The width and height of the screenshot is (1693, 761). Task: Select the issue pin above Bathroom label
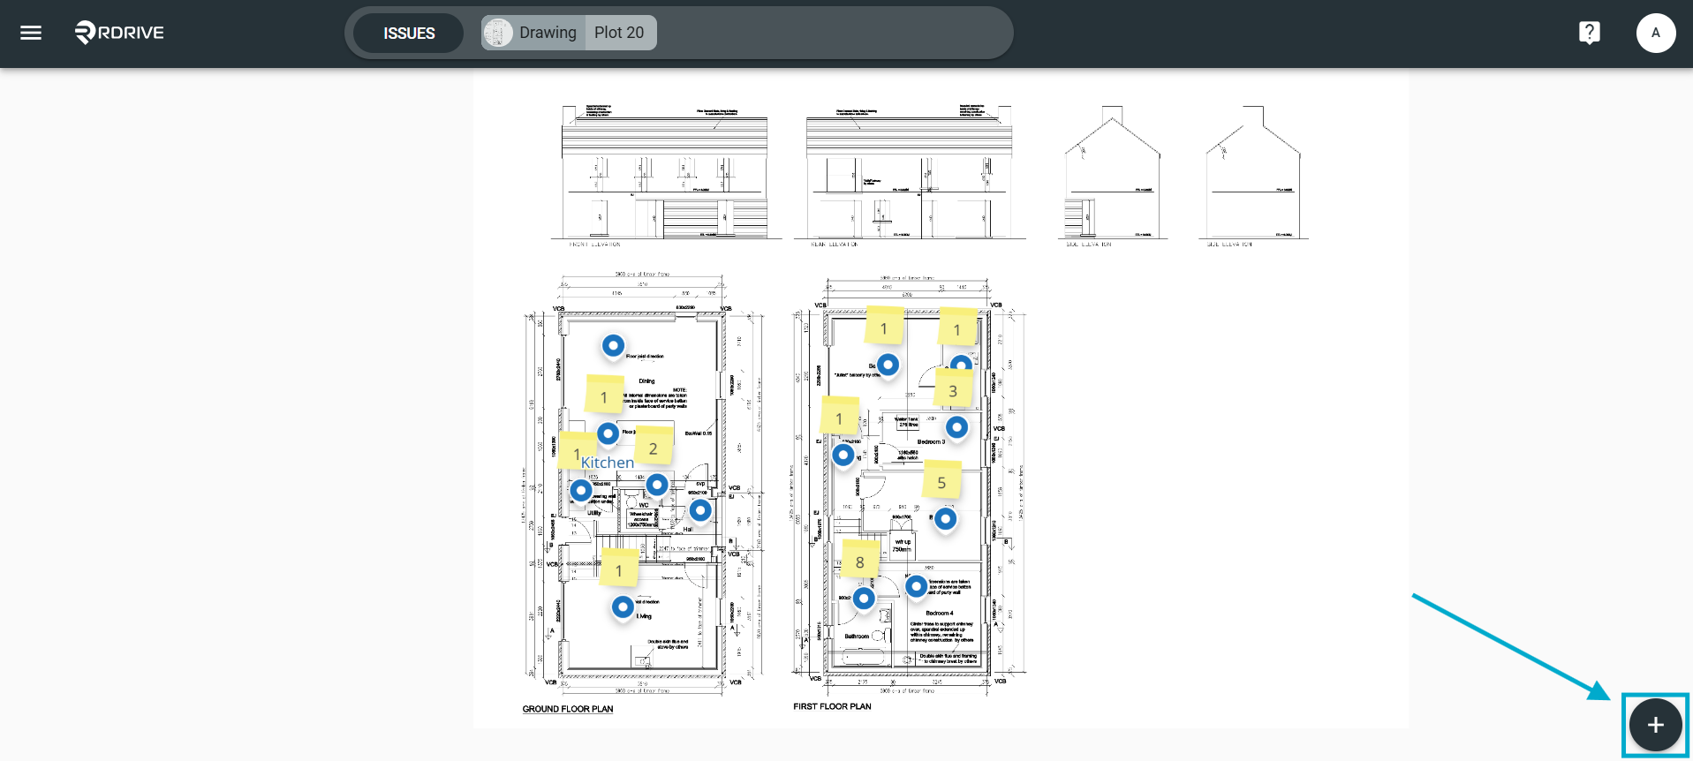tap(864, 598)
